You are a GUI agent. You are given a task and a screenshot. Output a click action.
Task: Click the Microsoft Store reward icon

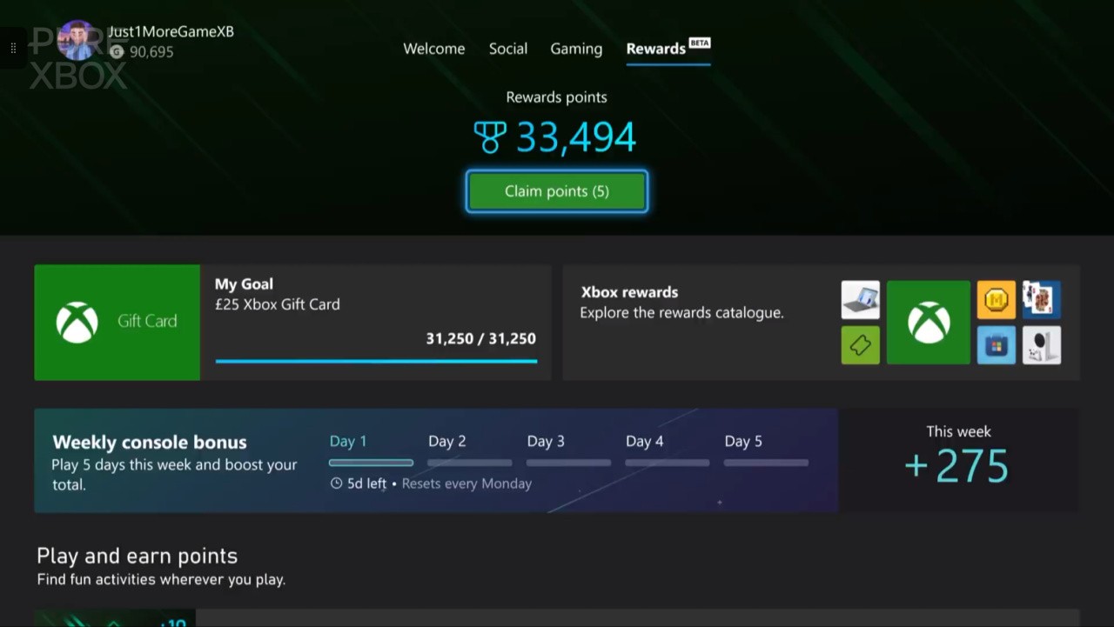pos(996,345)
